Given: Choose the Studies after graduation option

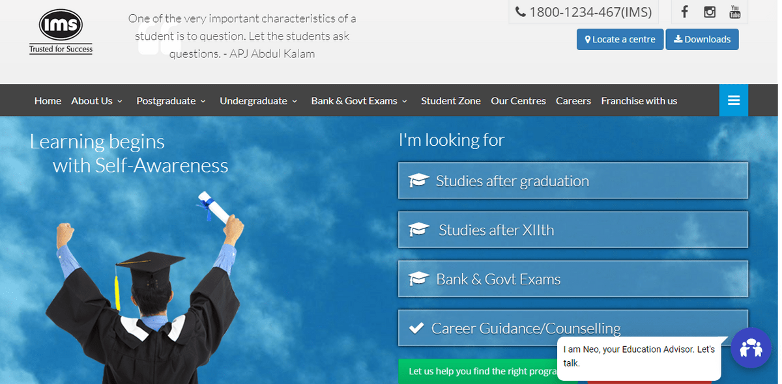Looking at the screenshot, I should point(573,180).
